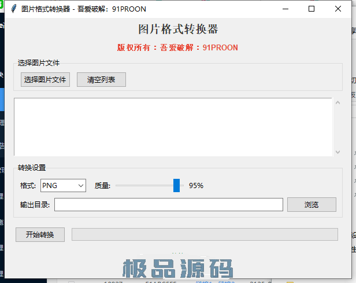Click the conversion progress bar
The image size is (356, 283).
(x=205, y=234)
